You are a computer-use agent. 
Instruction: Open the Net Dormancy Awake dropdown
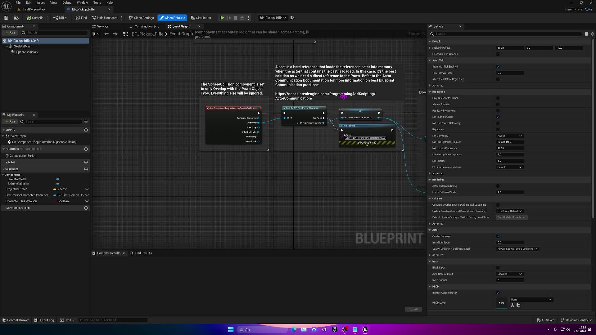coord(510,136)
